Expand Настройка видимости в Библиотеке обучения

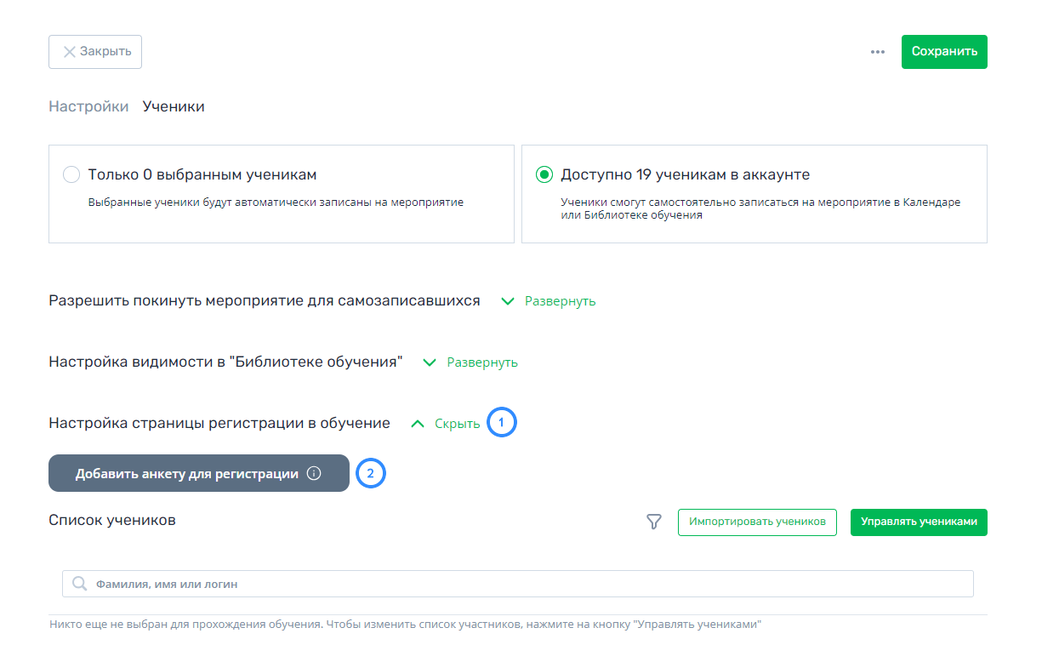[x=471, y=362]
